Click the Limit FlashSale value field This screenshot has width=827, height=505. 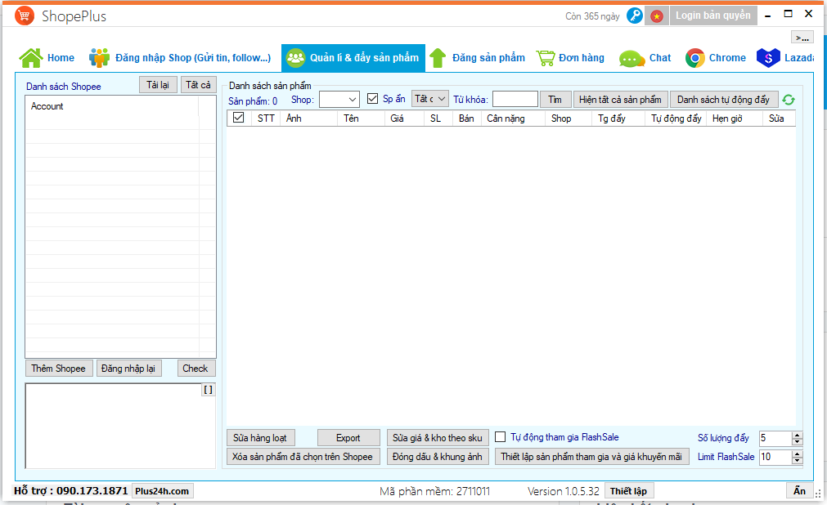pos(775,457)
